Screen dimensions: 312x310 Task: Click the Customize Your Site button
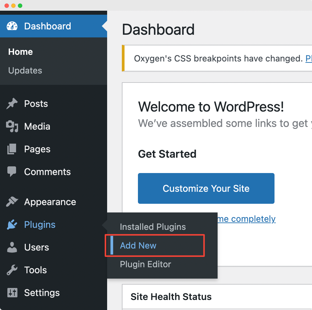point(206,188)
